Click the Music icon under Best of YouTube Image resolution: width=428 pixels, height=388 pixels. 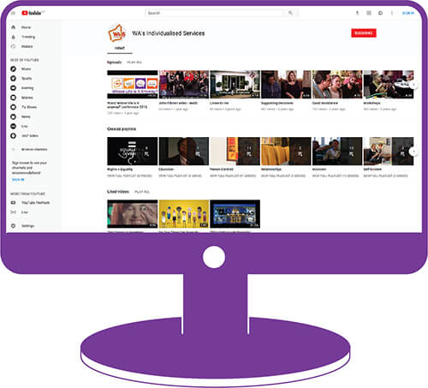pos(13,69)
